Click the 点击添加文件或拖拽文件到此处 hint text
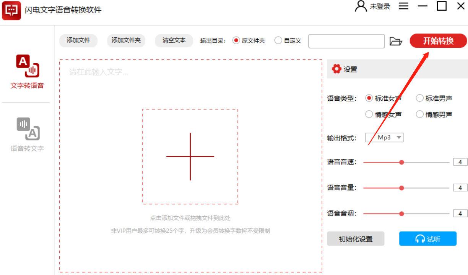 point(190,218)
